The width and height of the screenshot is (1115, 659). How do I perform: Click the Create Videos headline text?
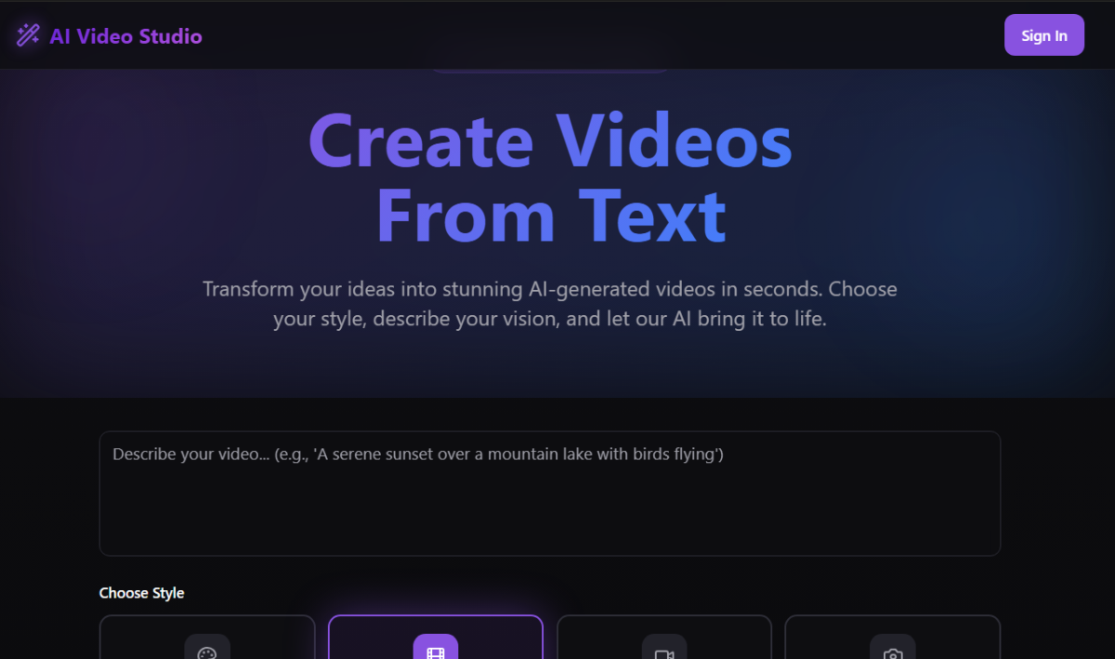pos(549,141)
